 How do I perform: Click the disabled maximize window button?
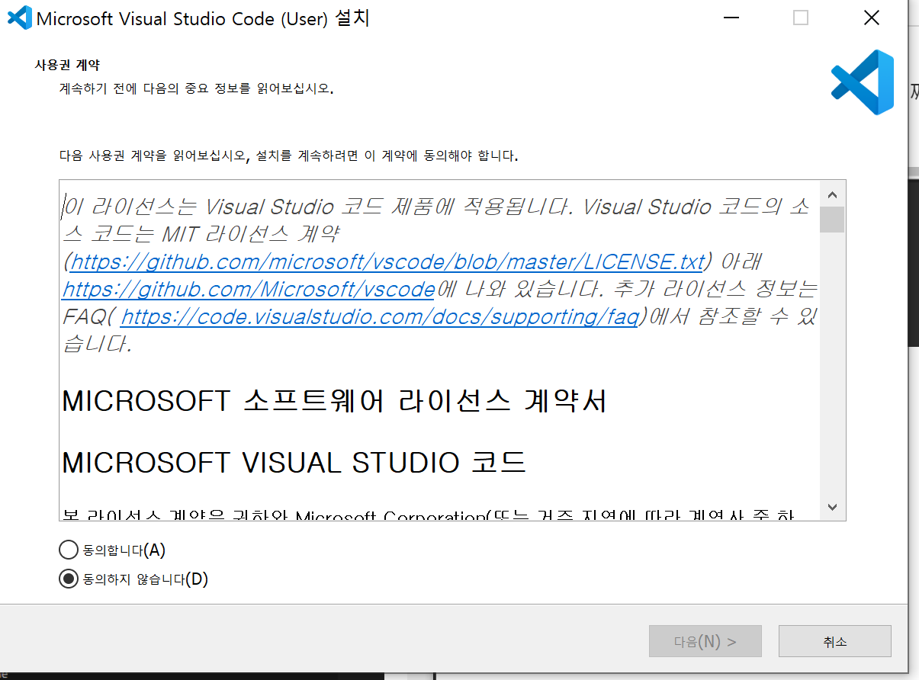click(x=801, y=18)
